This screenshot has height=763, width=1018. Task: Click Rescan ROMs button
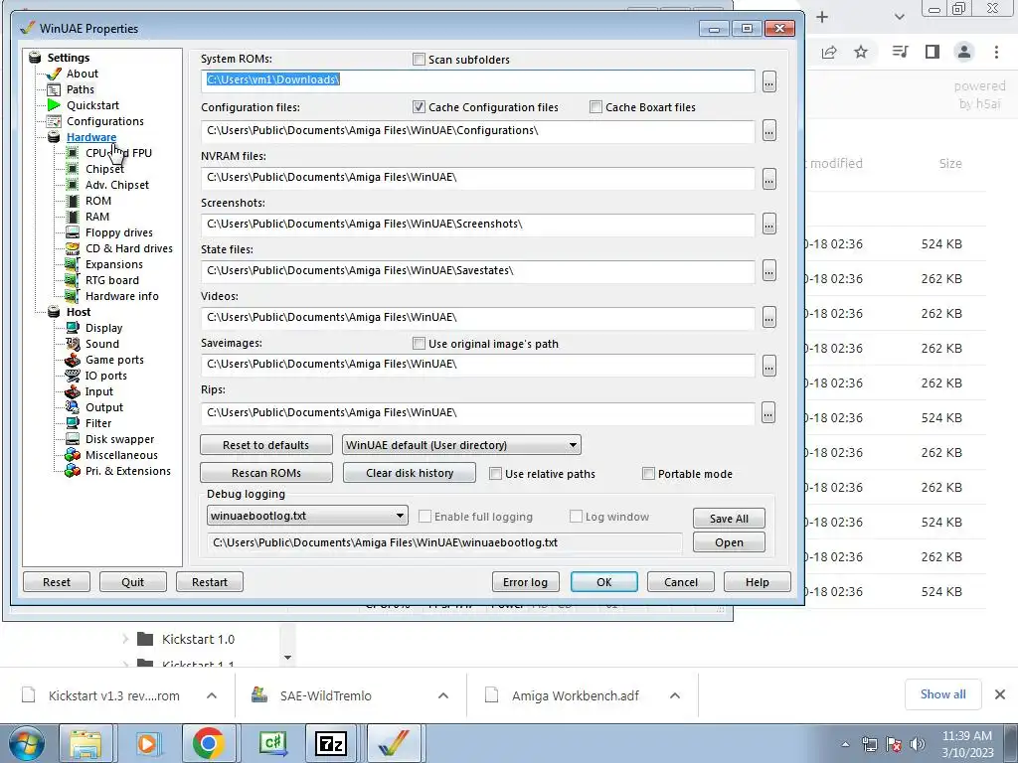point(266,473)
